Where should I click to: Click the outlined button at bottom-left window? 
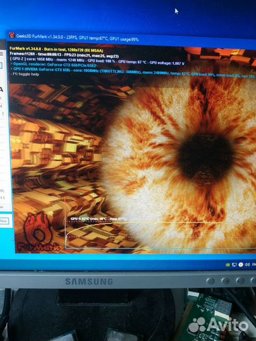pos(4,221)
